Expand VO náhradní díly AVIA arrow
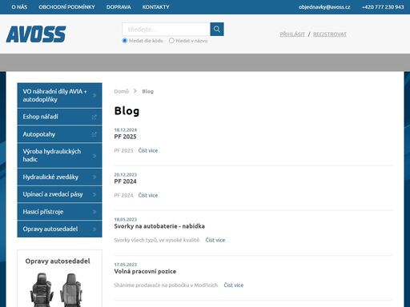Viewport: 410px width, 307px height. [94, 95]
